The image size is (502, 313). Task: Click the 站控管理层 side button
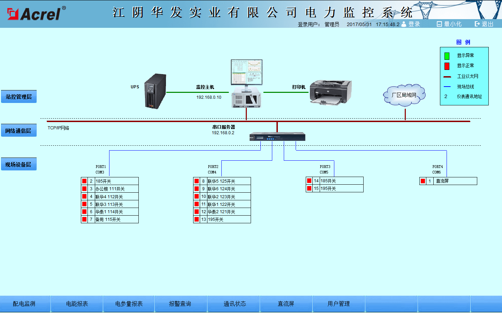19,97
